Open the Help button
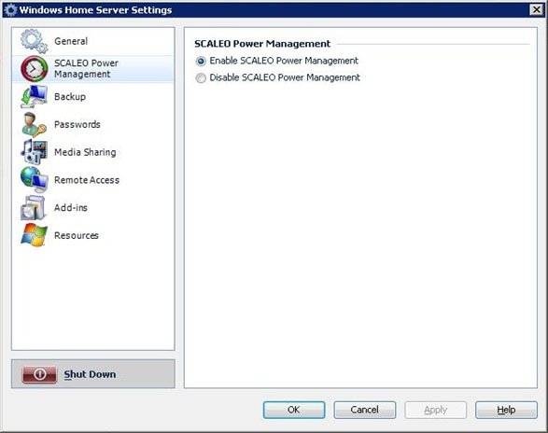The image size is (548, 433). 506,410
